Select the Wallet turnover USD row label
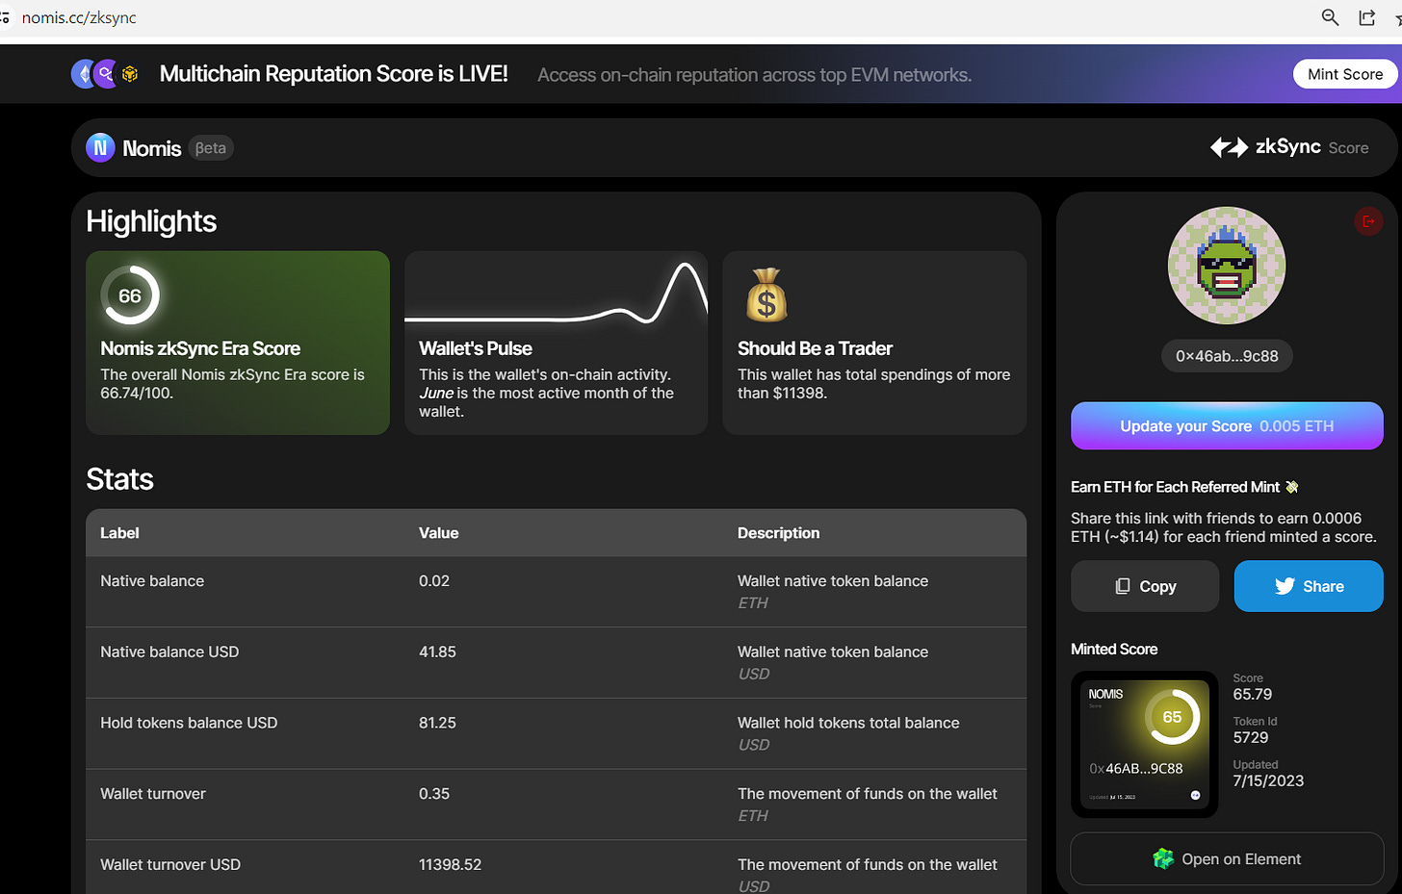The image size is (1402, 894). point(170,865)
